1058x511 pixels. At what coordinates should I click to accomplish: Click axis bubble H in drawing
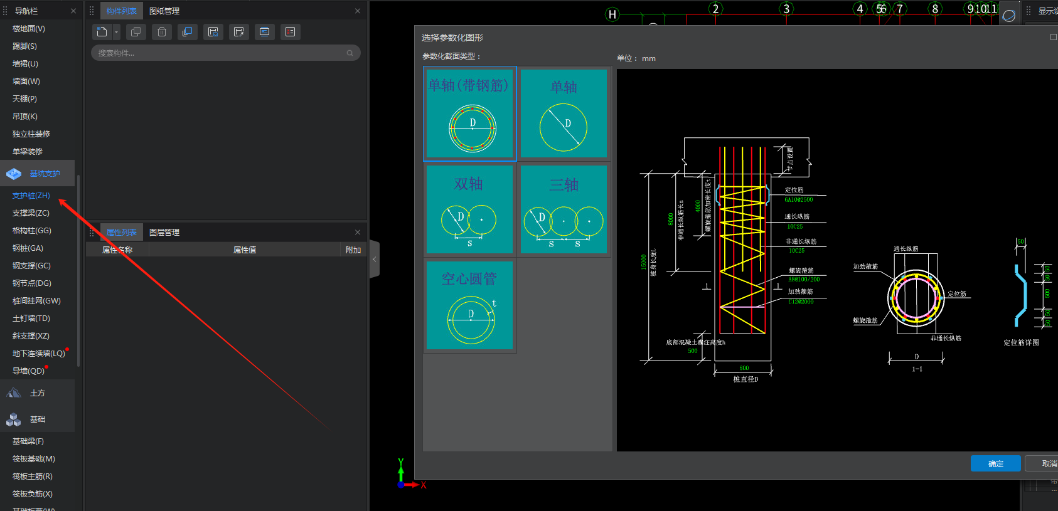tap(612, 14)
